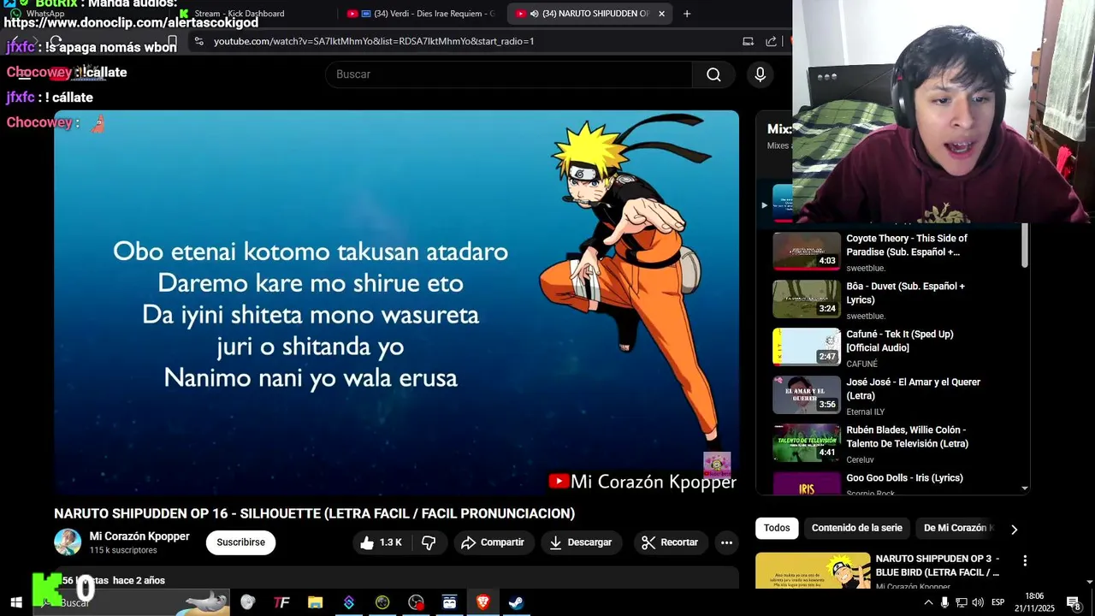Screen dimensions: 1095x616
Task: Open options for Blue Bird video
Action: 1025,561
